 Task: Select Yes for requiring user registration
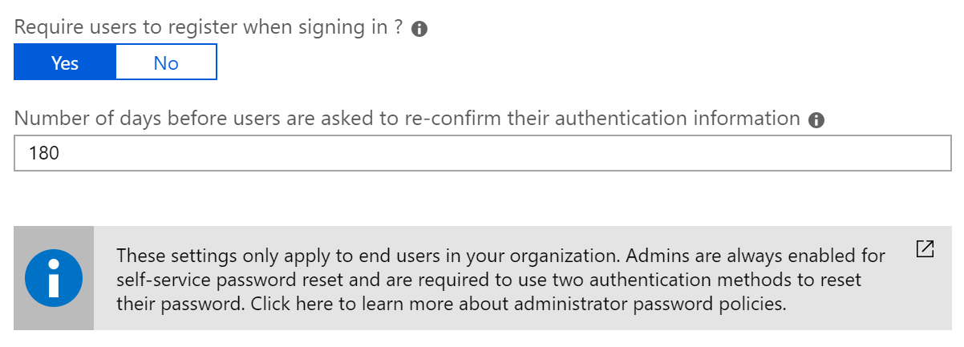(x=65, y=63)
